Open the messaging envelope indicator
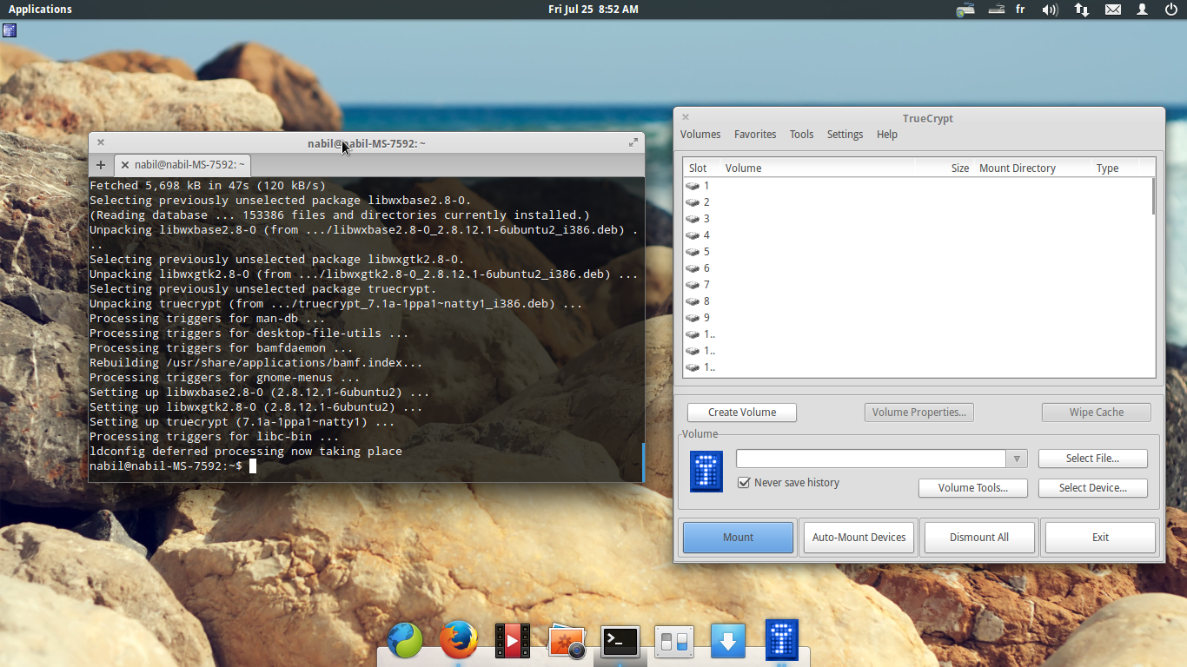The image size is (1187, 667). [1112, 10]
